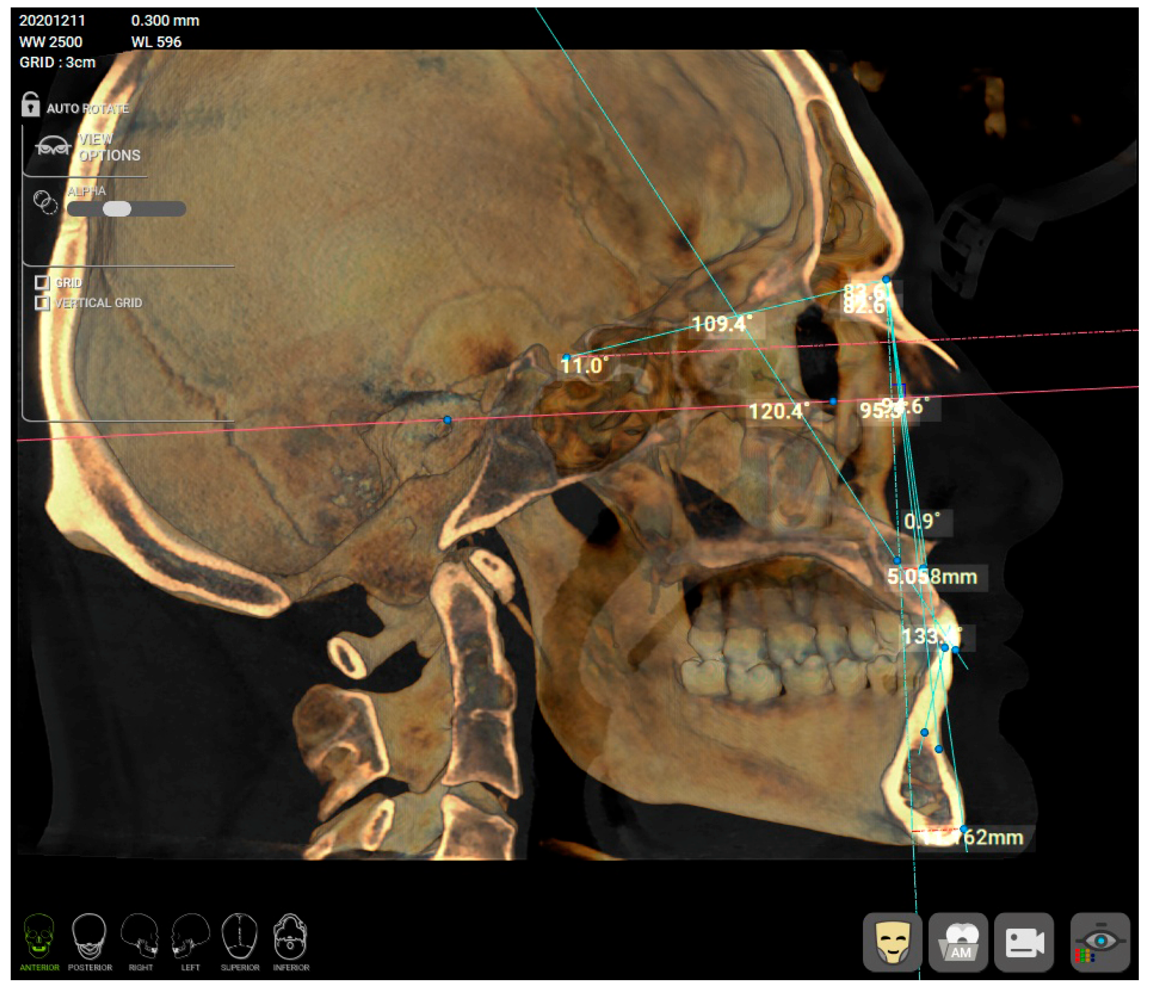The width and height of the screenshot is (1149, 989).
Task: Switch to the Posterior skull view
Action: point(89,938)
